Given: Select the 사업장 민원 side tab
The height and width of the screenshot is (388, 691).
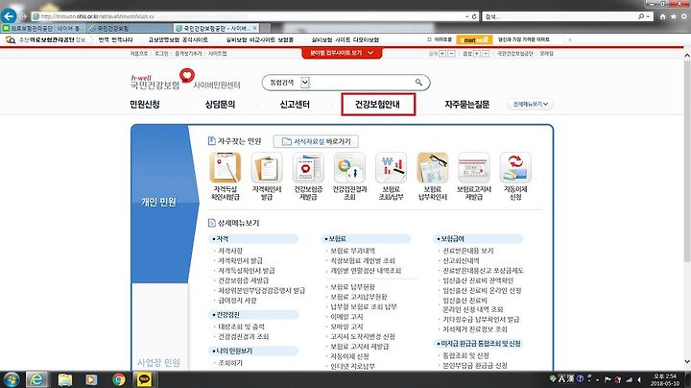Looking at the screenshot, I should [x=158, y=363].
